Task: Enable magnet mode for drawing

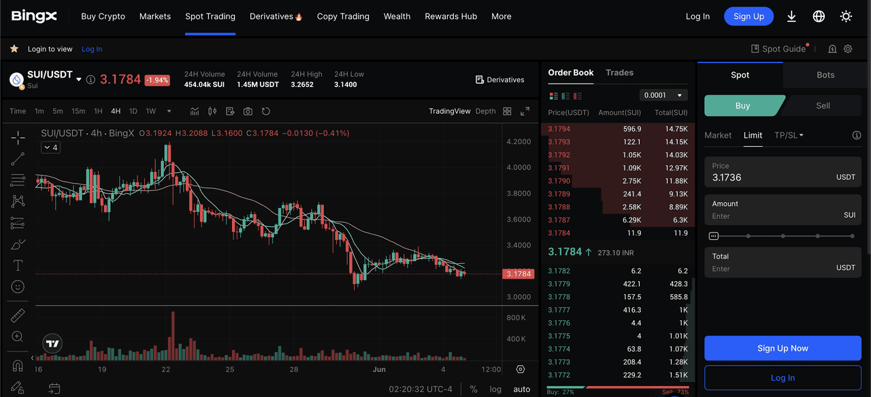Action: pos(18,365)
